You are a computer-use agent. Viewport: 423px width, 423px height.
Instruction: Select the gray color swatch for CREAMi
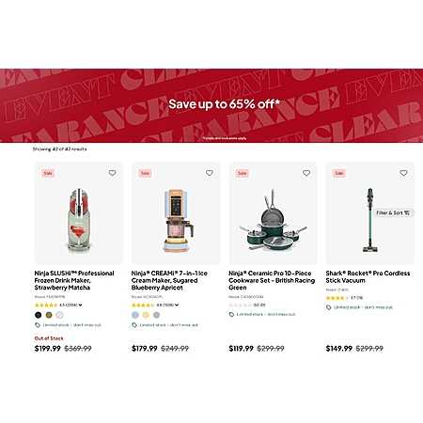(156, 315)
